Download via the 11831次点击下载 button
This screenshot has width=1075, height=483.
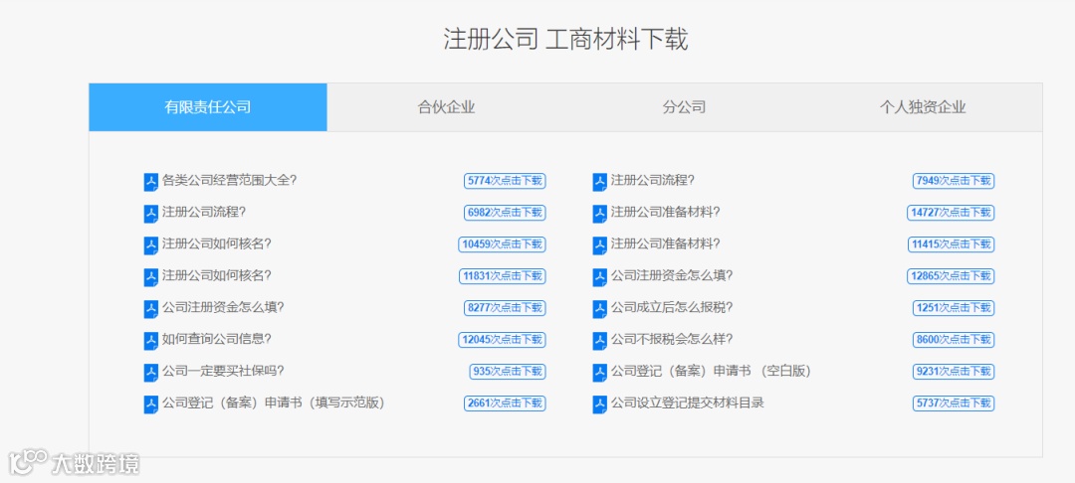(x=502, y=276)
